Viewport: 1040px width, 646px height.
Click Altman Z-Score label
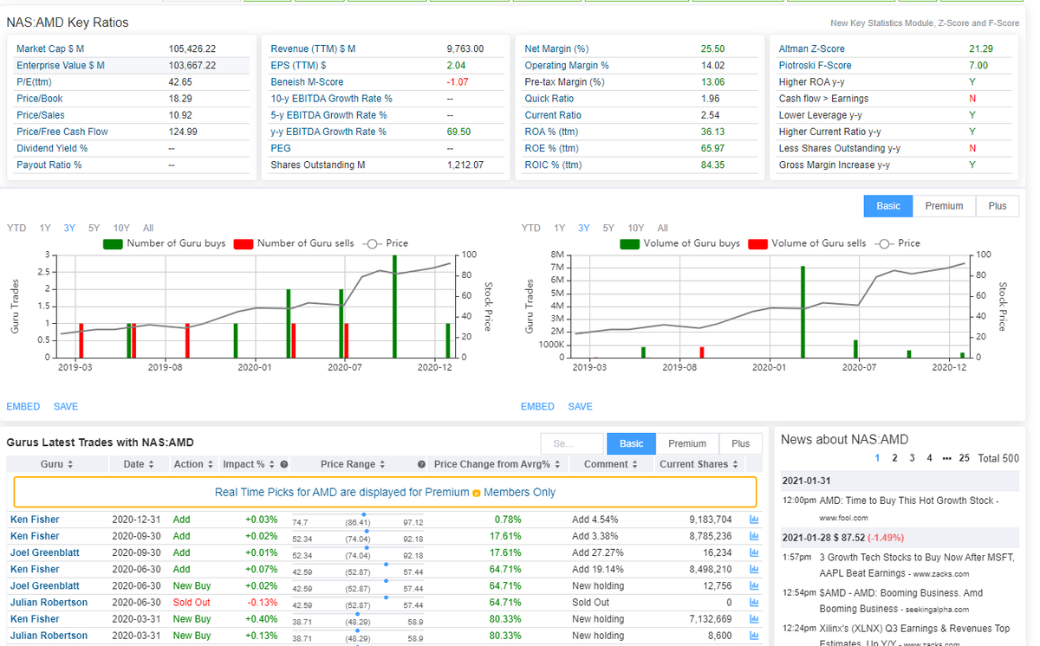point(811,48)
